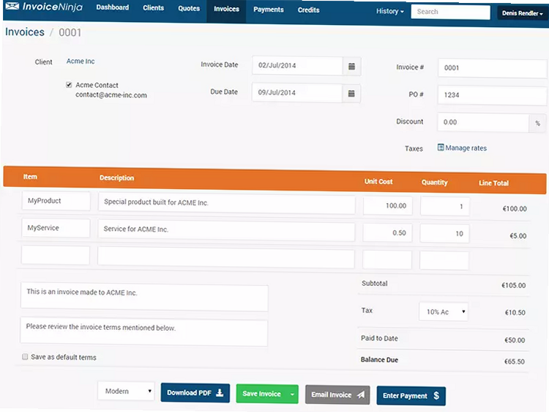The image size is (549, 412).
Task: Click the empty third row quantity field
Action: pos(444,261)
